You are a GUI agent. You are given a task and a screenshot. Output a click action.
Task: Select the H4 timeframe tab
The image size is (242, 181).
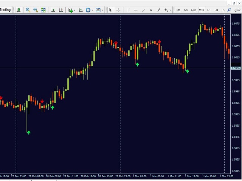point(216,10)
